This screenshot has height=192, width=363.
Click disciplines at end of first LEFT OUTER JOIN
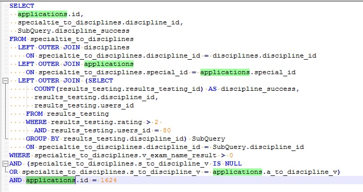pyautogui.click(x=107, y=47)
